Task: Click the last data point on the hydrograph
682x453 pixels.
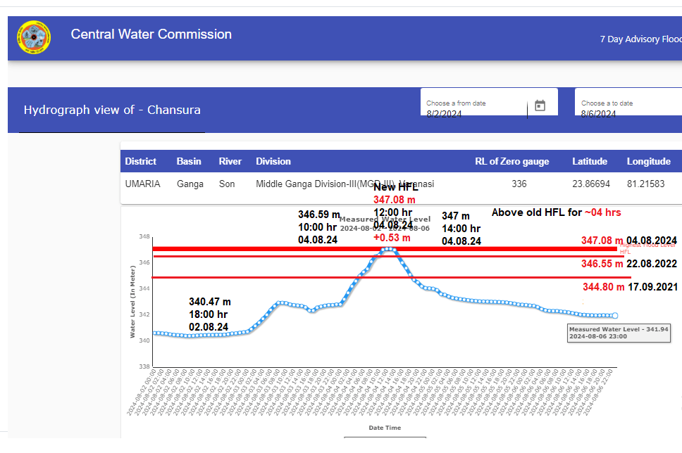Action: 614,316
